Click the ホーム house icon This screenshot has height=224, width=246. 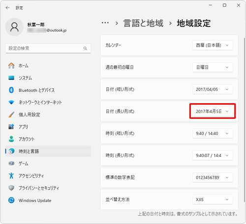point(11,66)
